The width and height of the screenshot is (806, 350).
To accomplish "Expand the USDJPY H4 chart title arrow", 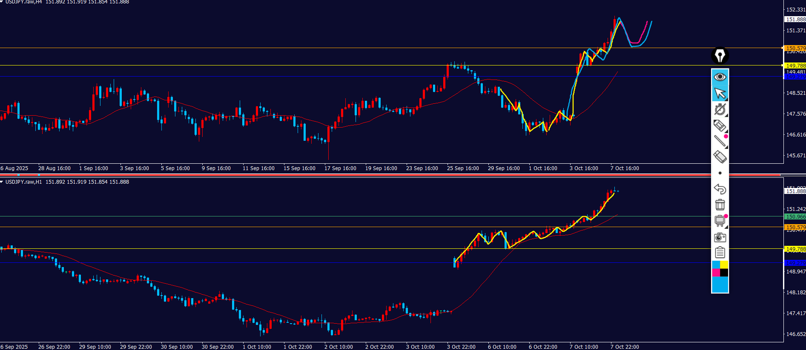I will click(2, 2).
